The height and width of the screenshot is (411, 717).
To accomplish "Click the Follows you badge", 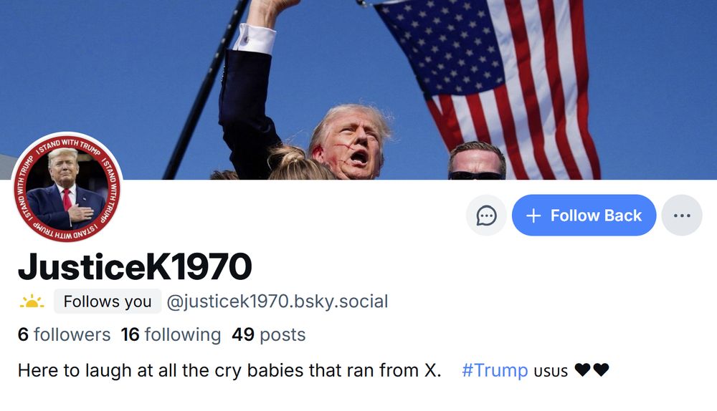I will point(108,301).
